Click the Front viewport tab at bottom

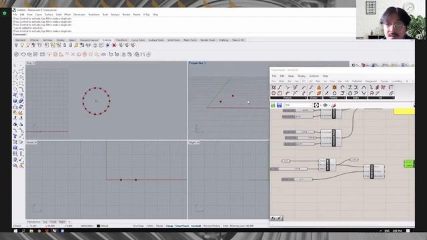click(x=53, y=222)
